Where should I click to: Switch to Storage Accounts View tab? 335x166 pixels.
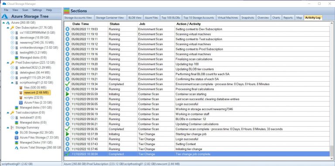78,18
